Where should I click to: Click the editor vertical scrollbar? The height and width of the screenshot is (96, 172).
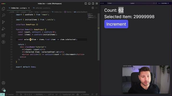pyautogui.click(x=99, y=37)
